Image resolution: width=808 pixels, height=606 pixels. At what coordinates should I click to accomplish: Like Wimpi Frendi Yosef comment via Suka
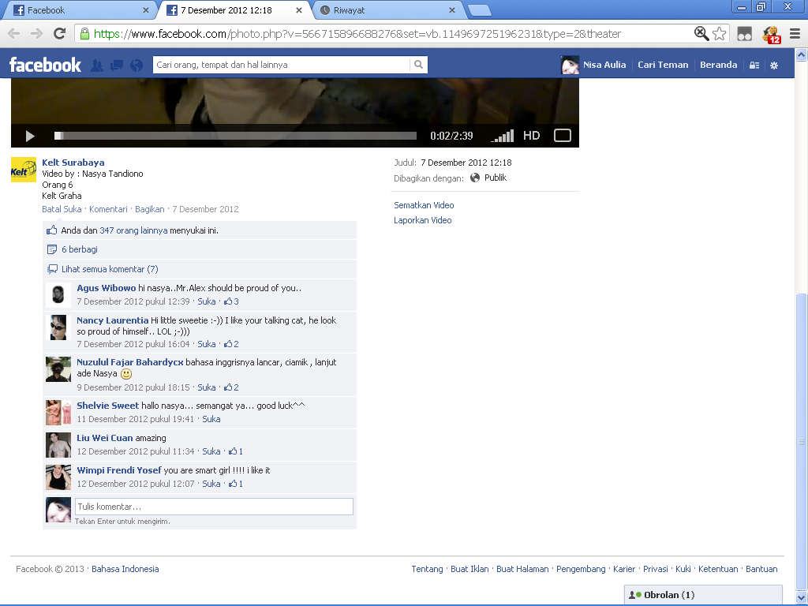point(211,484)
